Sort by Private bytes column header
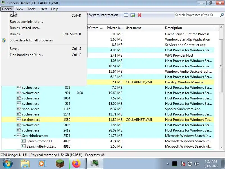This screenshot has height=169, width=225. tap(114, 28)
